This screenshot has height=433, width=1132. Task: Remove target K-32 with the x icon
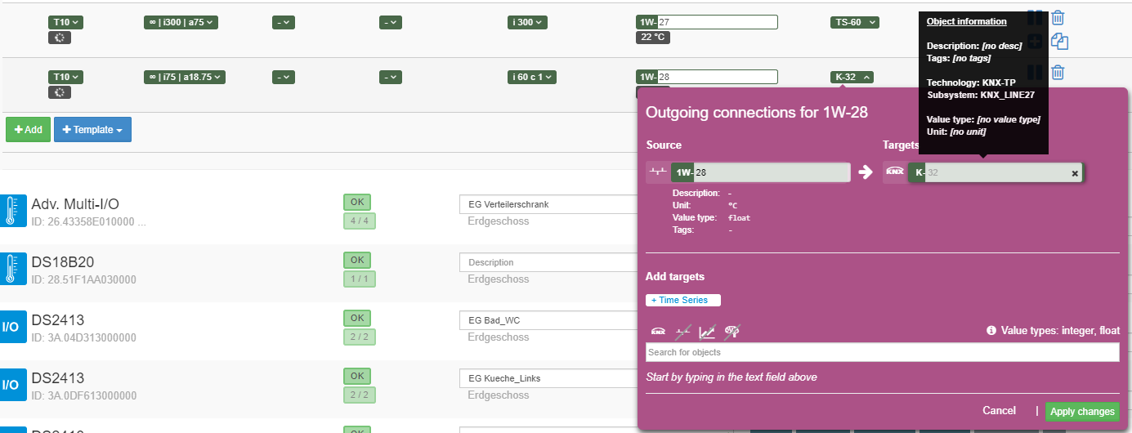(x=1075, y=173)
